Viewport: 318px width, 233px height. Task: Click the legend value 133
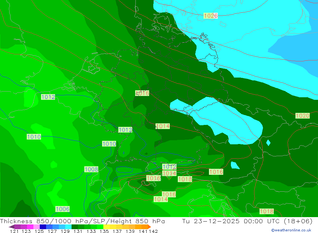click(x=91, y=231)
